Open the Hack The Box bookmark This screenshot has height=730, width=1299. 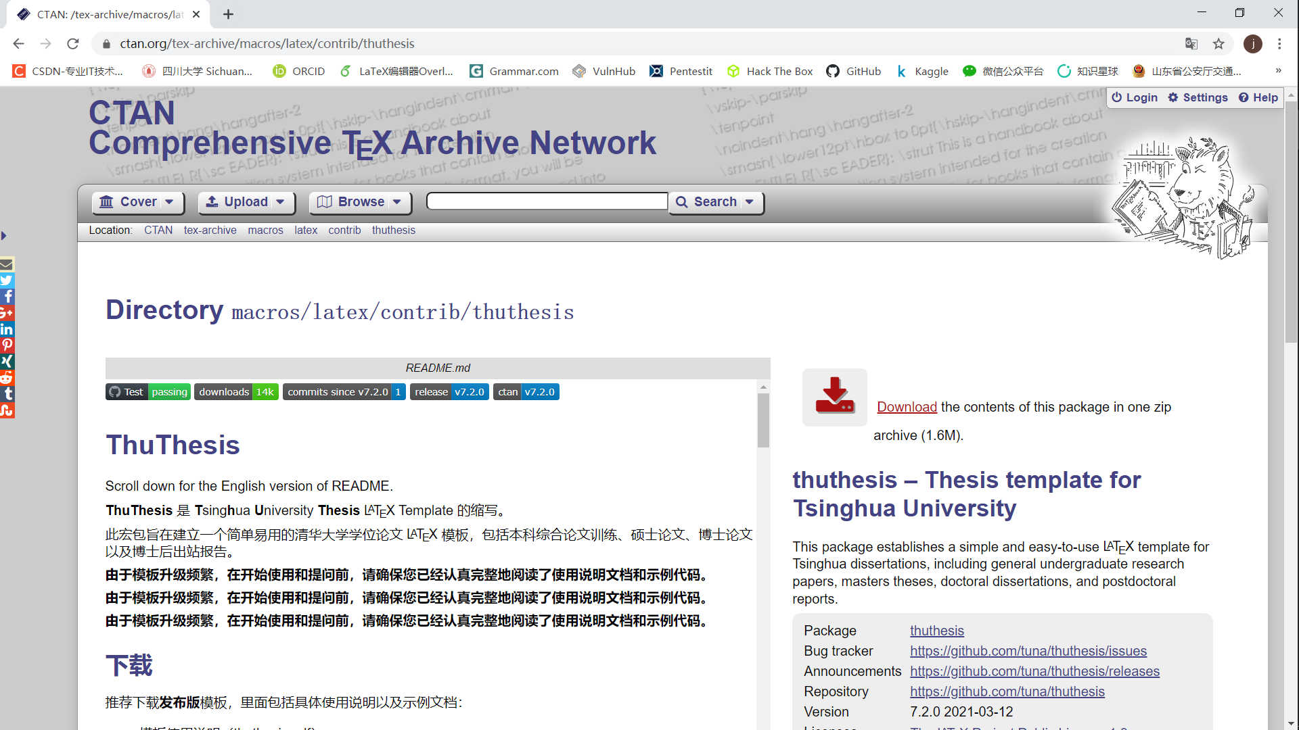[x=769, y=71]
